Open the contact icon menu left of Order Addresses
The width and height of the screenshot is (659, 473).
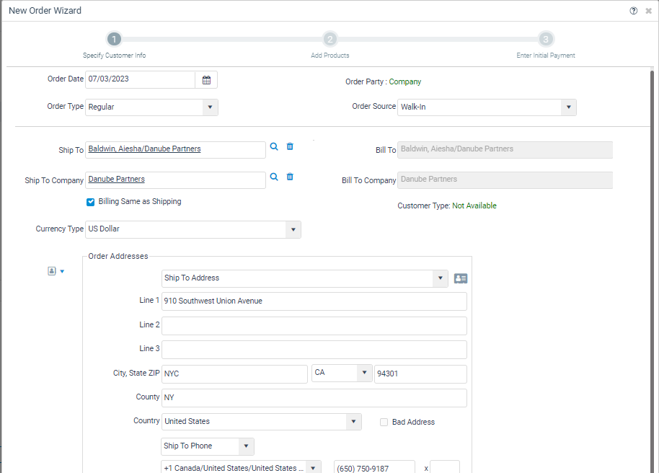click(56, 271)
